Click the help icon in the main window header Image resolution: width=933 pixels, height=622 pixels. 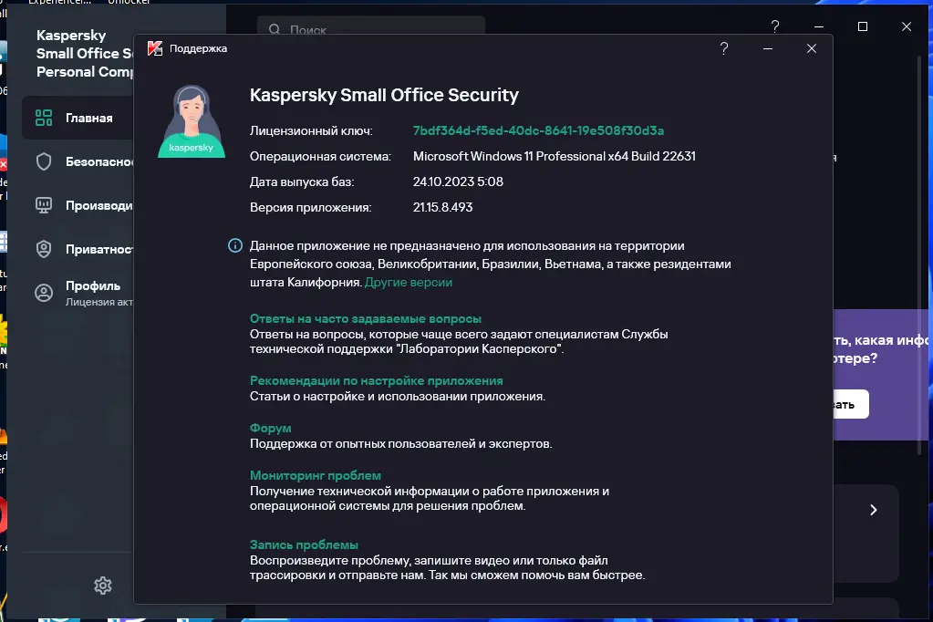(774, 26)
